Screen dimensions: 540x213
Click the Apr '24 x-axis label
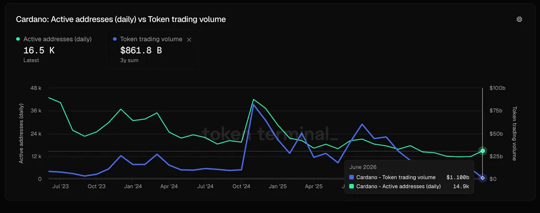169,186
